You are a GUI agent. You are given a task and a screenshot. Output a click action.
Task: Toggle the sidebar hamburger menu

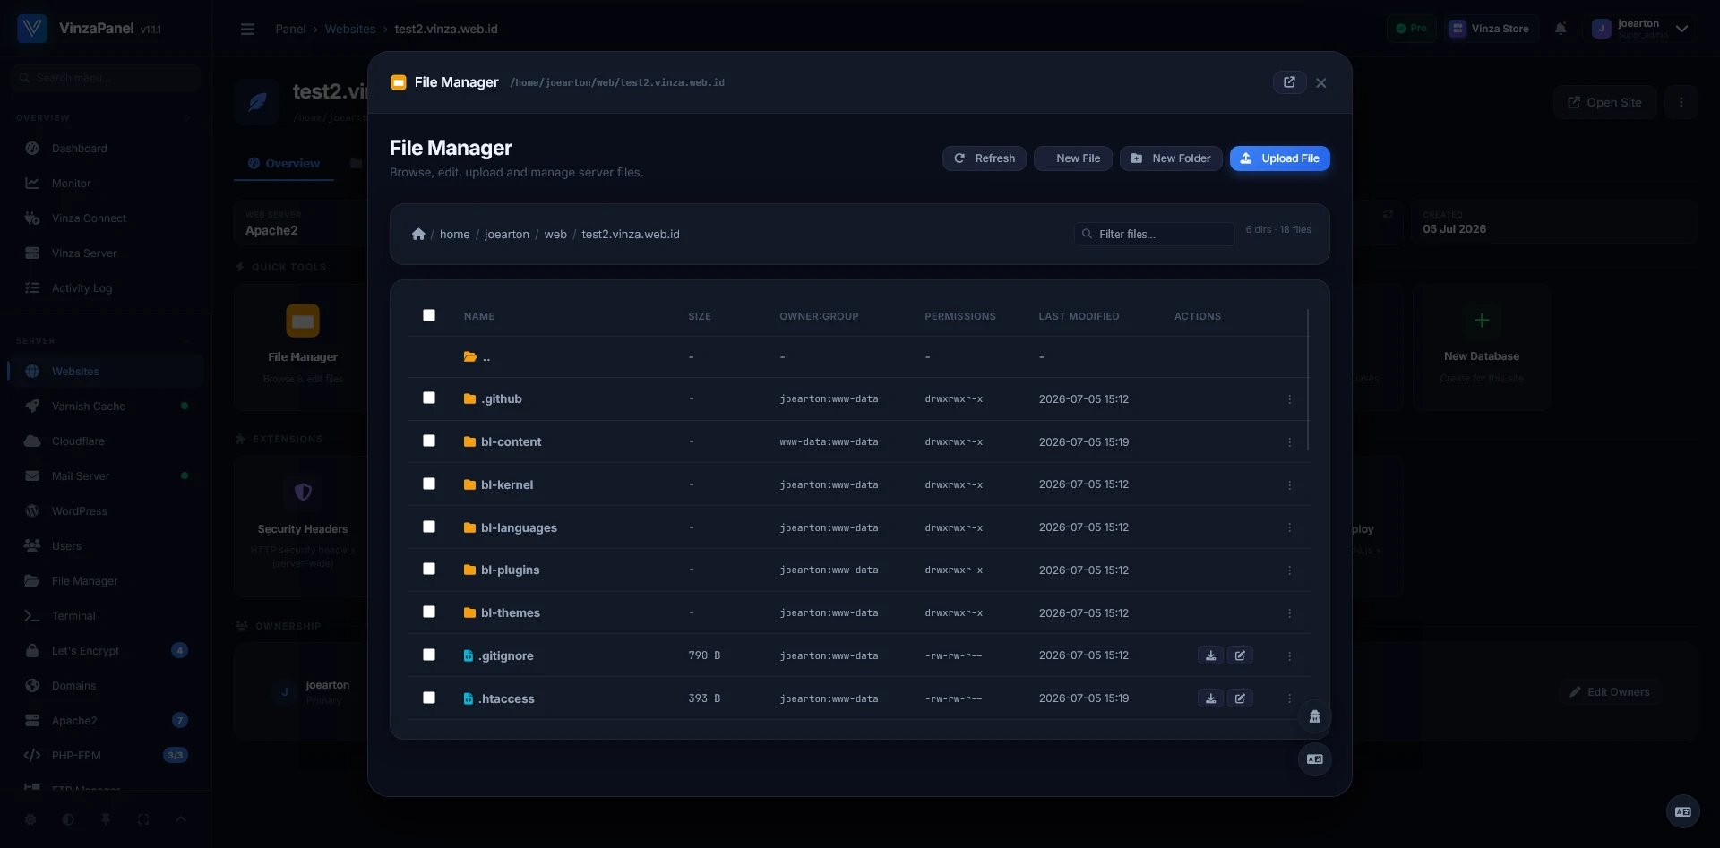[248, 30]
